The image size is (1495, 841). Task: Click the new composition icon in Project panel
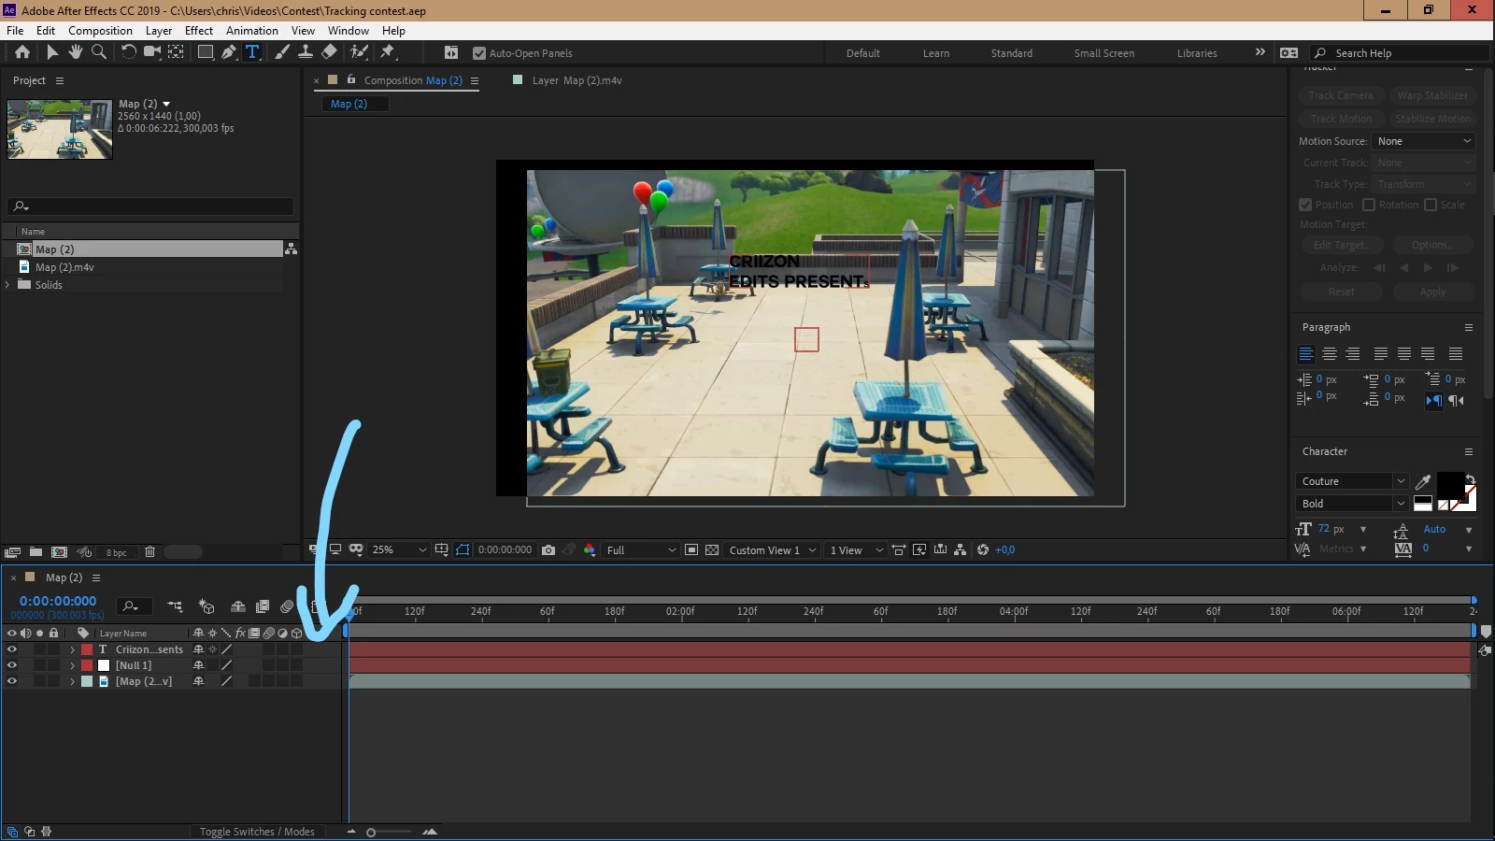click(x=59, y=552)
